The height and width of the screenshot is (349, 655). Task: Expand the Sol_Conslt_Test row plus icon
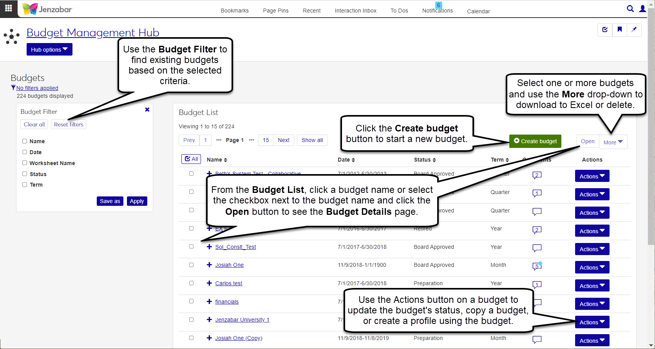click(209, 247)
